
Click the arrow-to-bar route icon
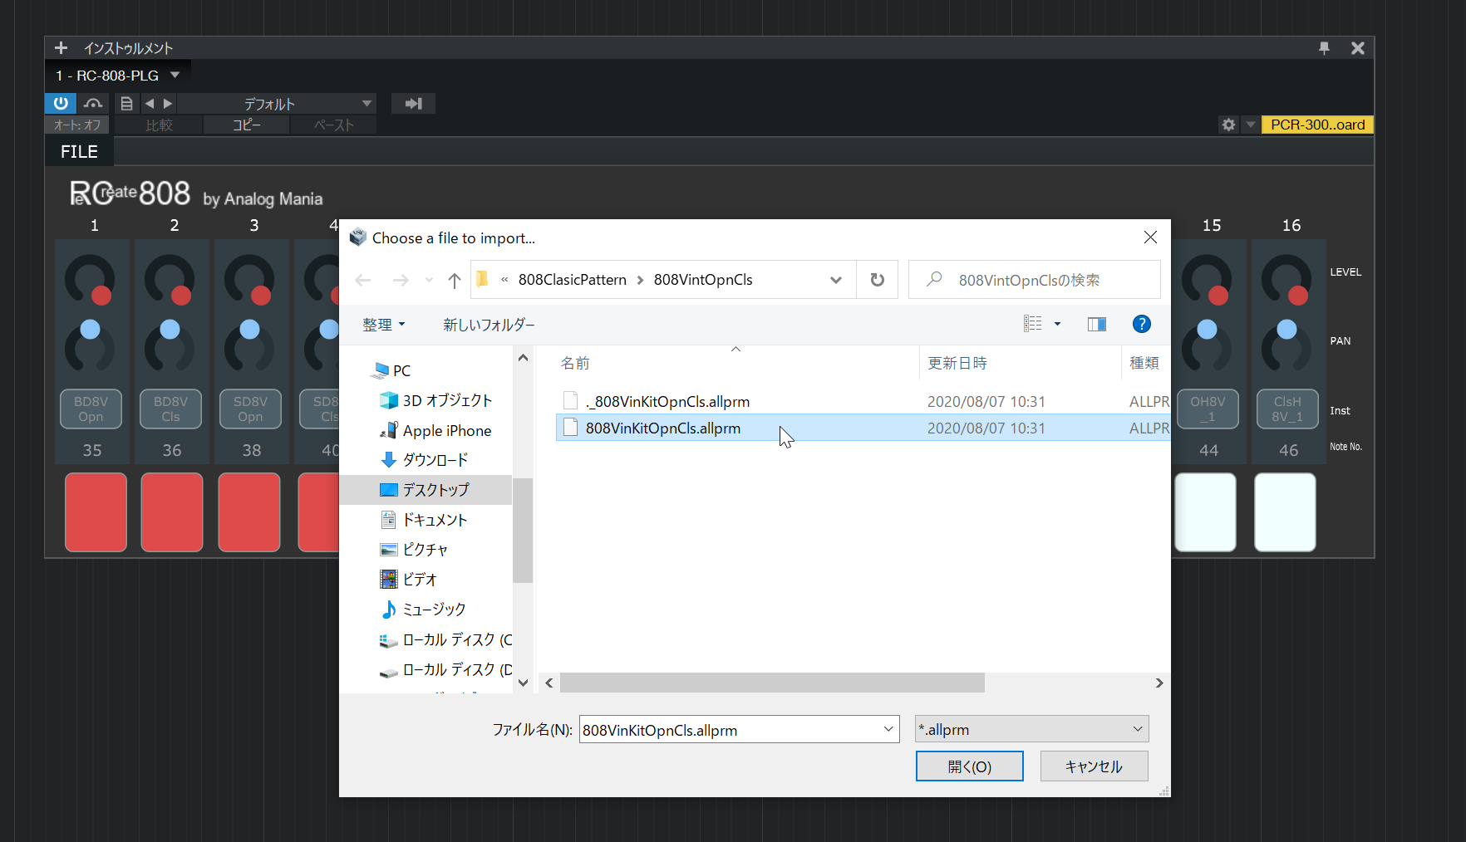(x=413, y=103)
